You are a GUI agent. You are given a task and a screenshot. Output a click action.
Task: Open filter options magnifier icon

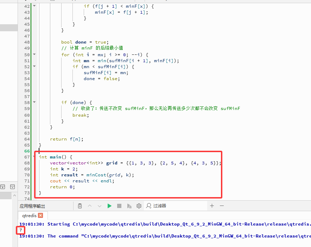(148, 206)
